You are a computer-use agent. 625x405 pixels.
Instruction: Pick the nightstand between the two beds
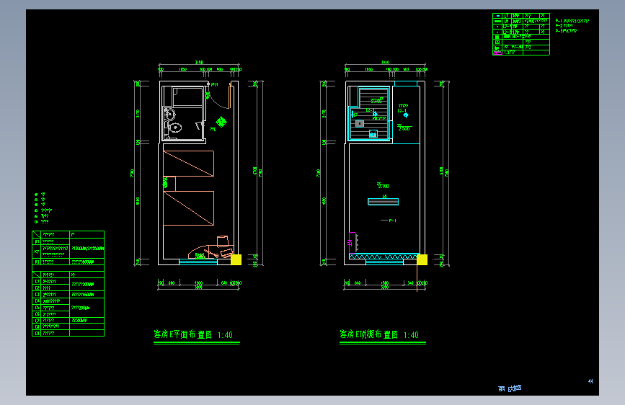pyautogui.click(x=169, y=184)
